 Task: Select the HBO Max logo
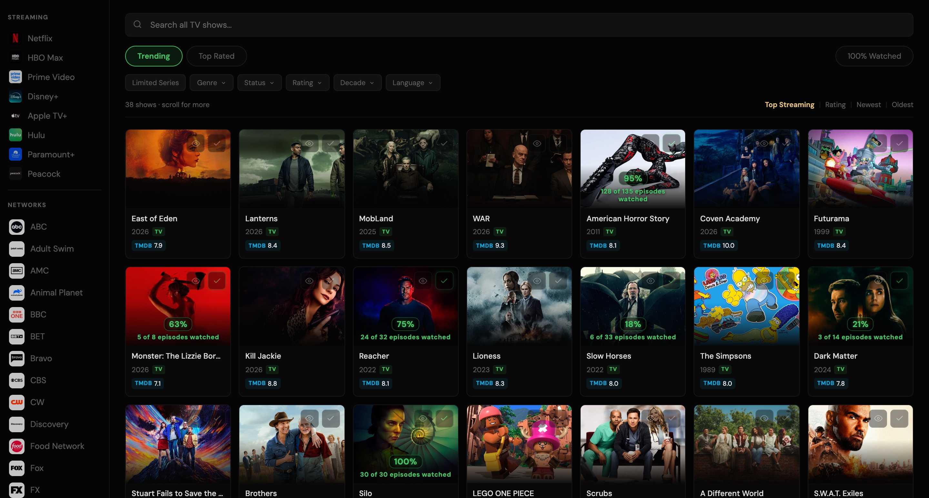pos(15,58)
